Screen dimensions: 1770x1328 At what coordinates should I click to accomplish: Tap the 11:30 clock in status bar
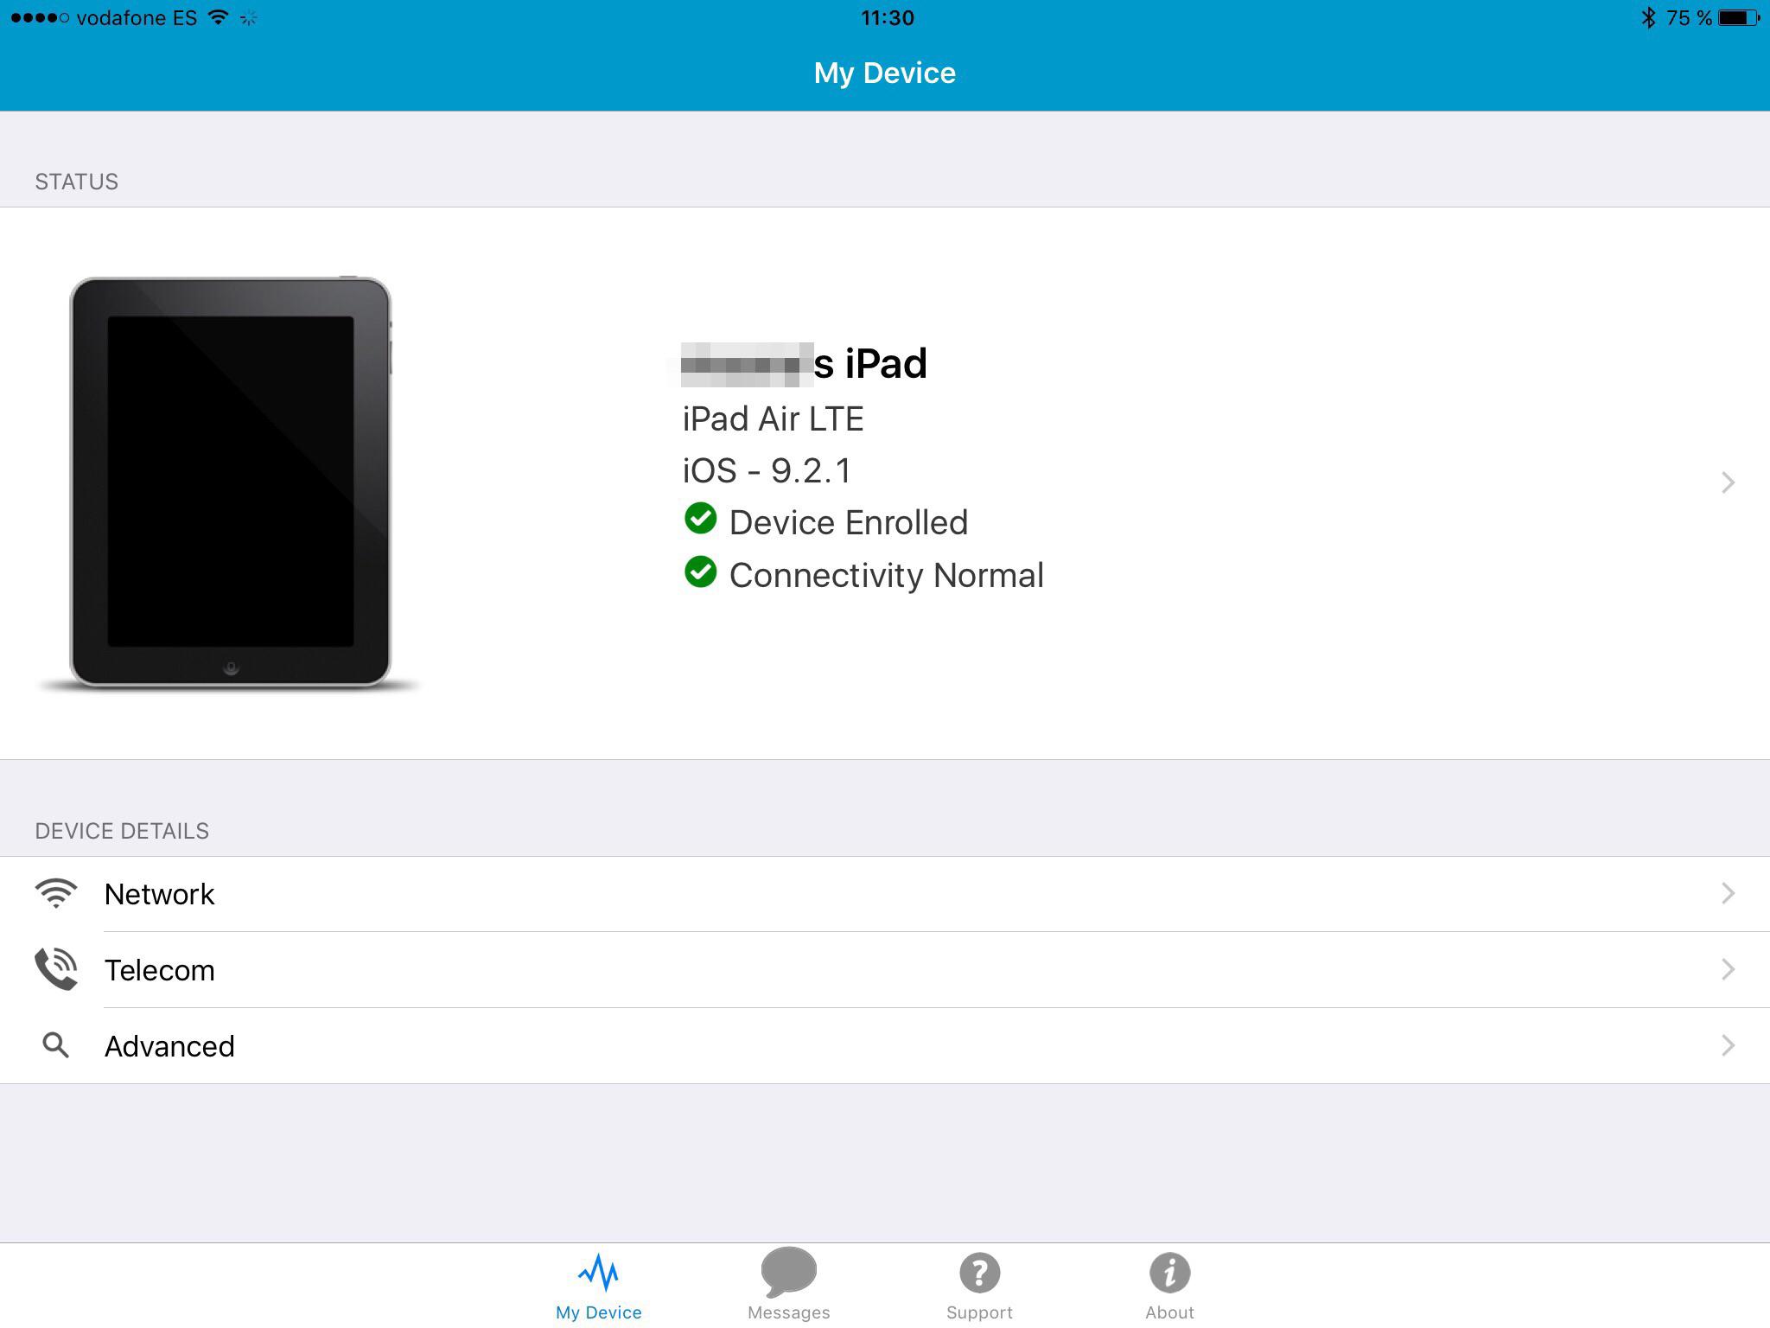tap(888, 18)
